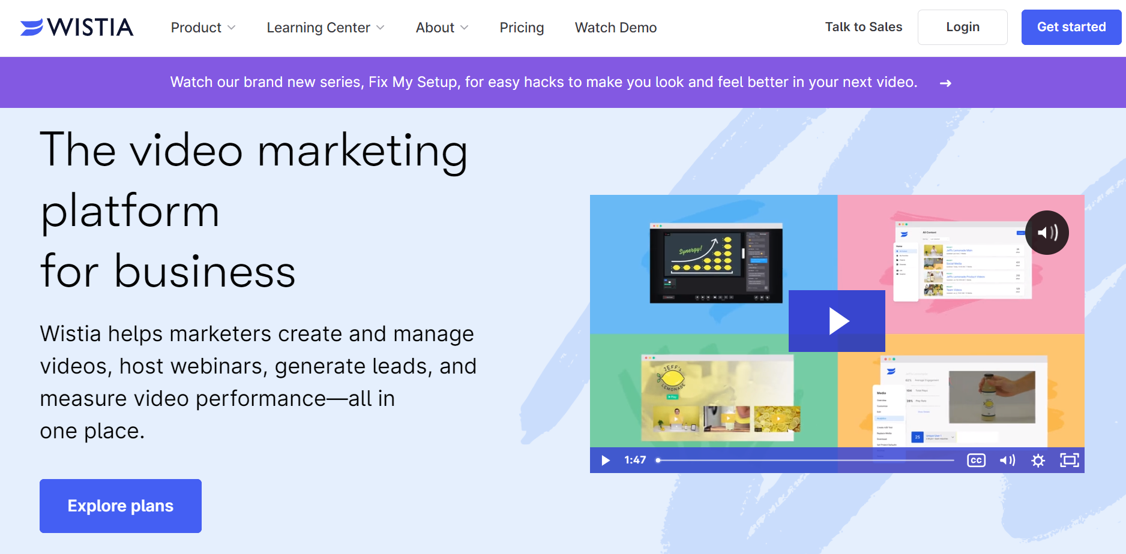The height and width of the screenshot is (554, 1126).
Task: Click the Login button
Action: coord(962,27)
